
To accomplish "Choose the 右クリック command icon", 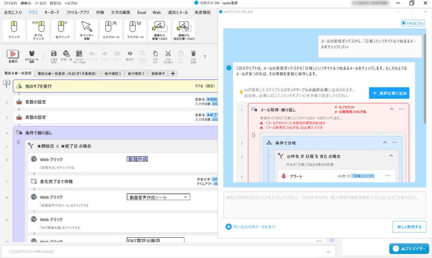I will (x=62, y=30).
